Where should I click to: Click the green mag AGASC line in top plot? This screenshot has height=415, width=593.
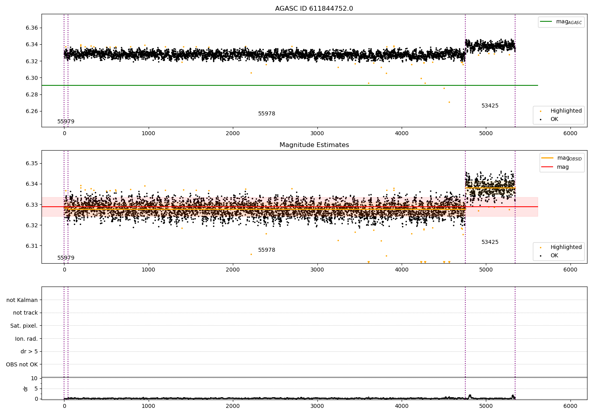click(x=290, y=85)
